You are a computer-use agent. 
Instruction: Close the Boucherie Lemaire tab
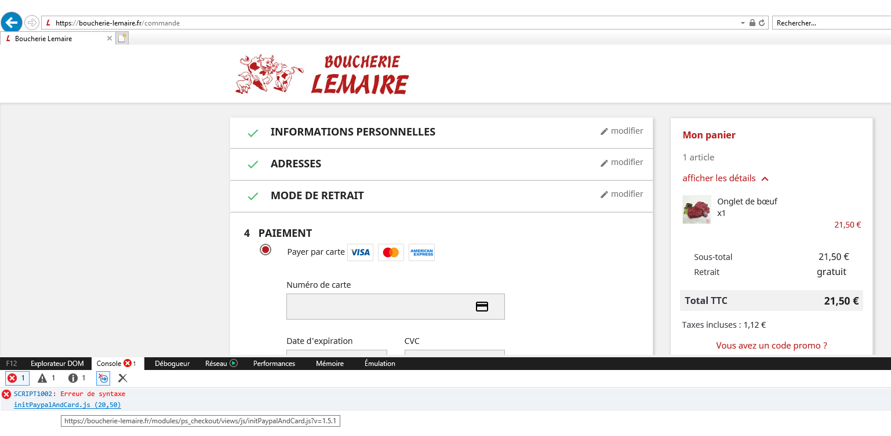[110, 38]
